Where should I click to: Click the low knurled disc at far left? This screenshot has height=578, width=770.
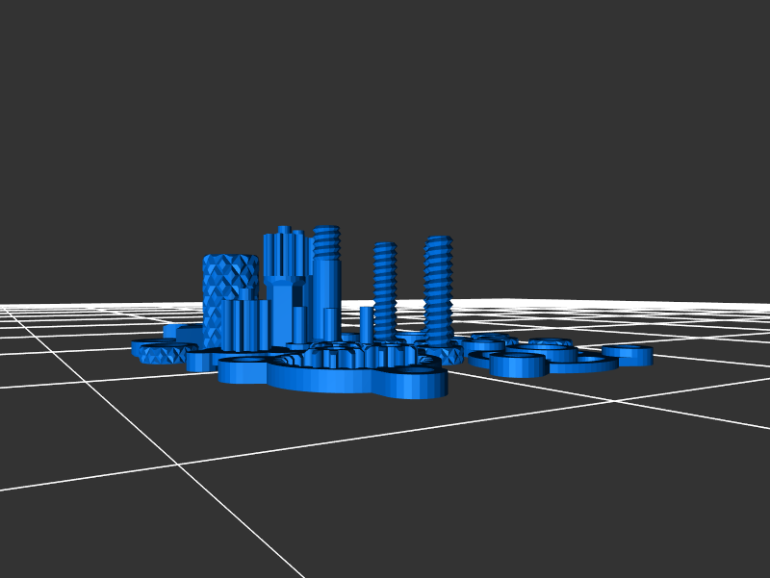[164, 355]
